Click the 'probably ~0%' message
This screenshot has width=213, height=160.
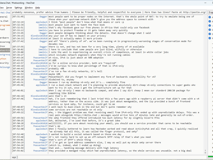tap(56, 69)
